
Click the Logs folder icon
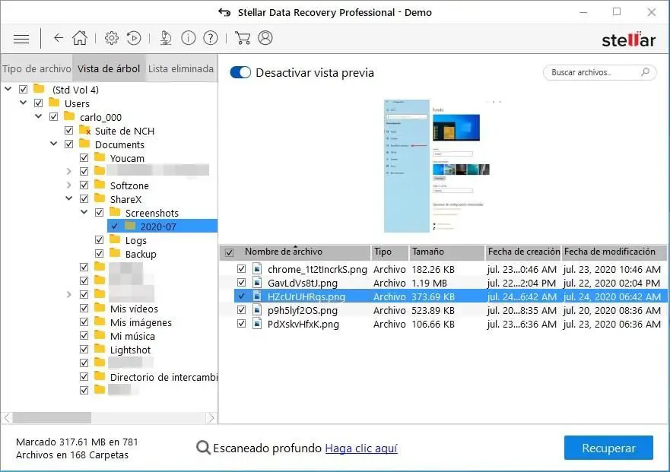click(115, 239)
